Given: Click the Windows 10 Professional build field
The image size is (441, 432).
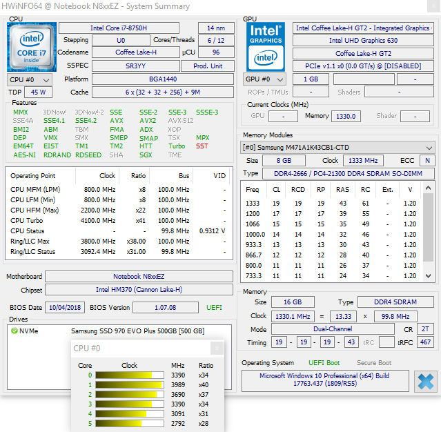Looking at the screenshot, I should pos(325,381).
